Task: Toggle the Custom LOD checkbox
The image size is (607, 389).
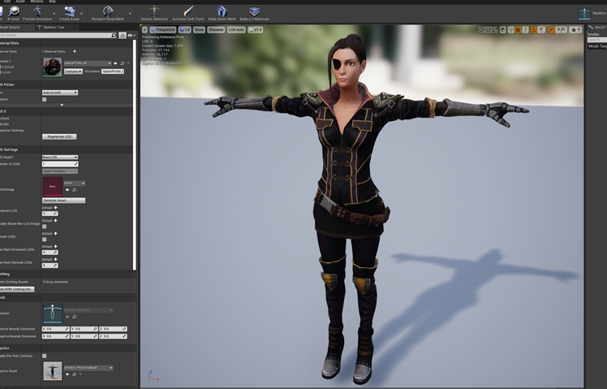Action: click(44, 100)
